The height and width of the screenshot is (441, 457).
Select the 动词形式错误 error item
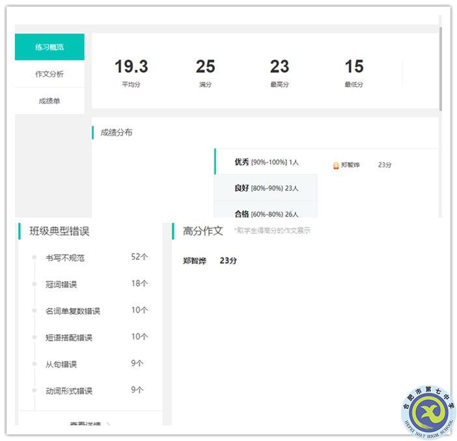point(69,391)
